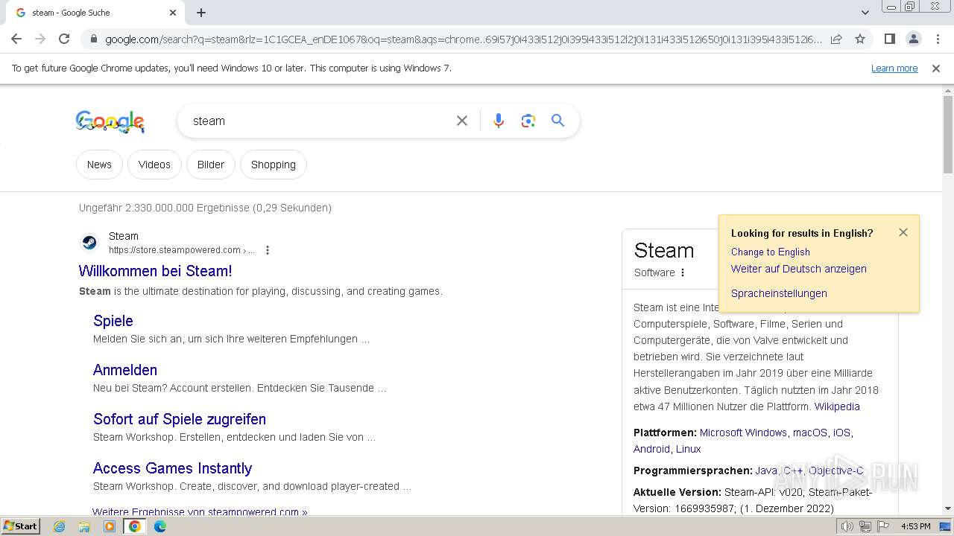Screen dimensions: 954x536
Task: Switch to Shopping results
Action: [274, 165]
